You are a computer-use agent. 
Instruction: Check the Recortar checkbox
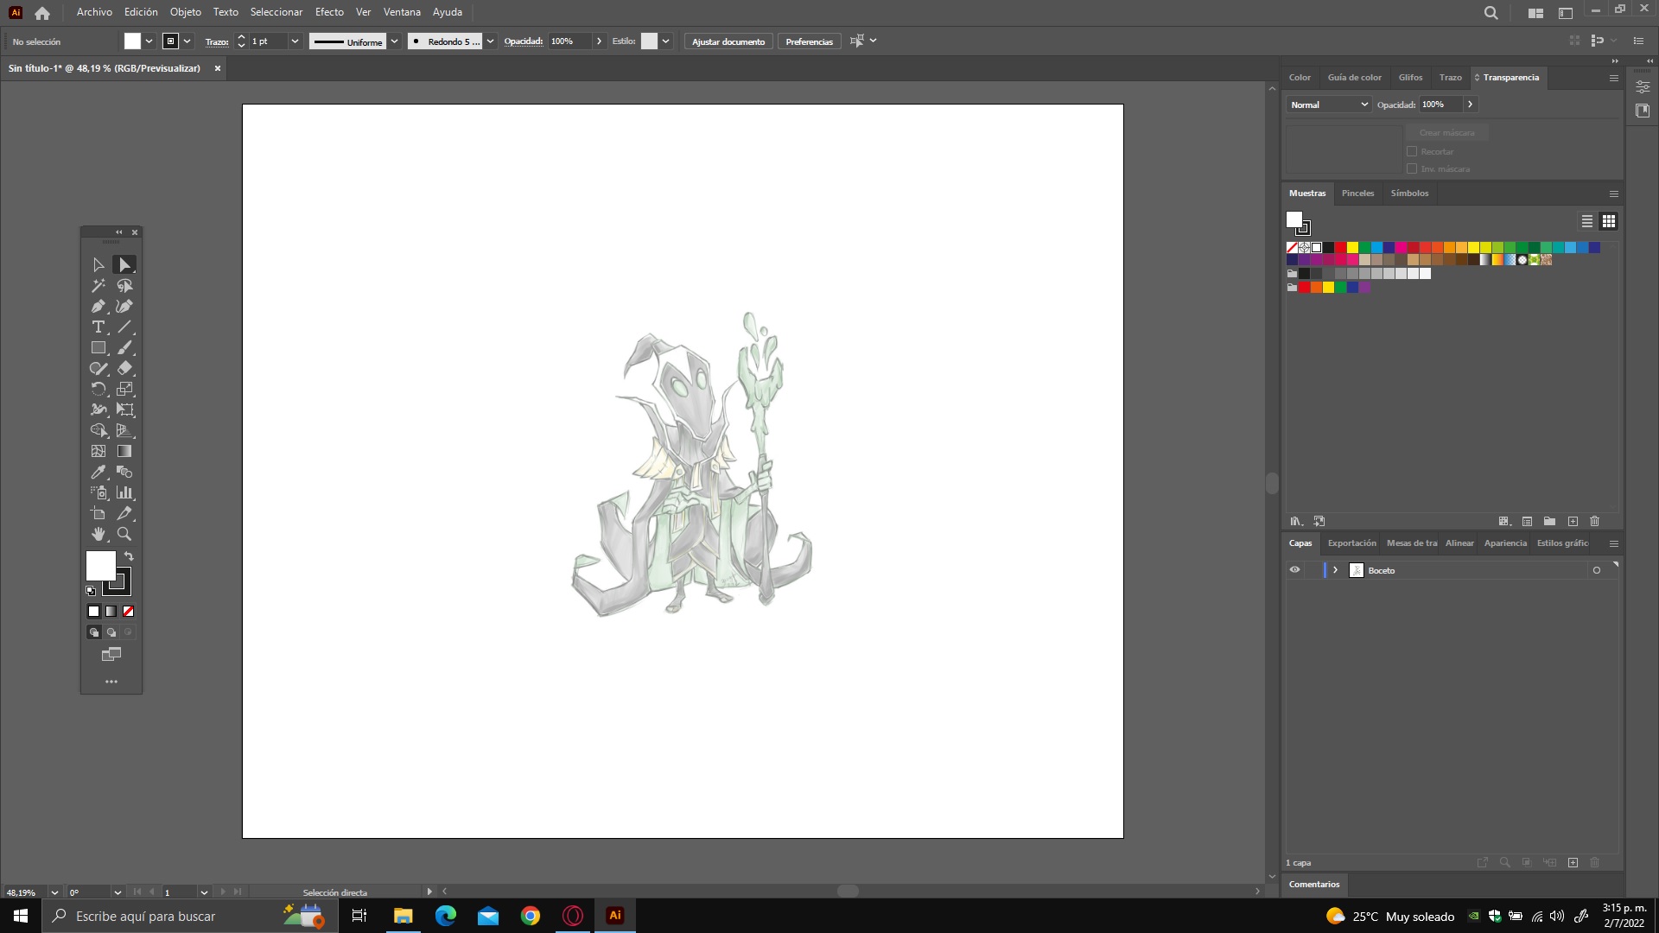tap(1412, 151)
